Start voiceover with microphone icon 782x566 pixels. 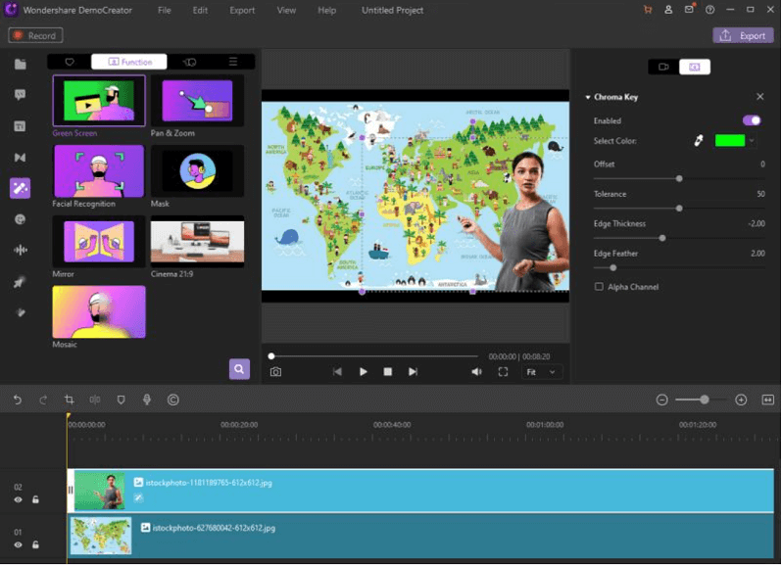coord(147,400)
